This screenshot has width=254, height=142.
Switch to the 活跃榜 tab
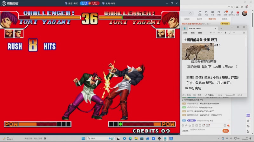pos(199,19)
